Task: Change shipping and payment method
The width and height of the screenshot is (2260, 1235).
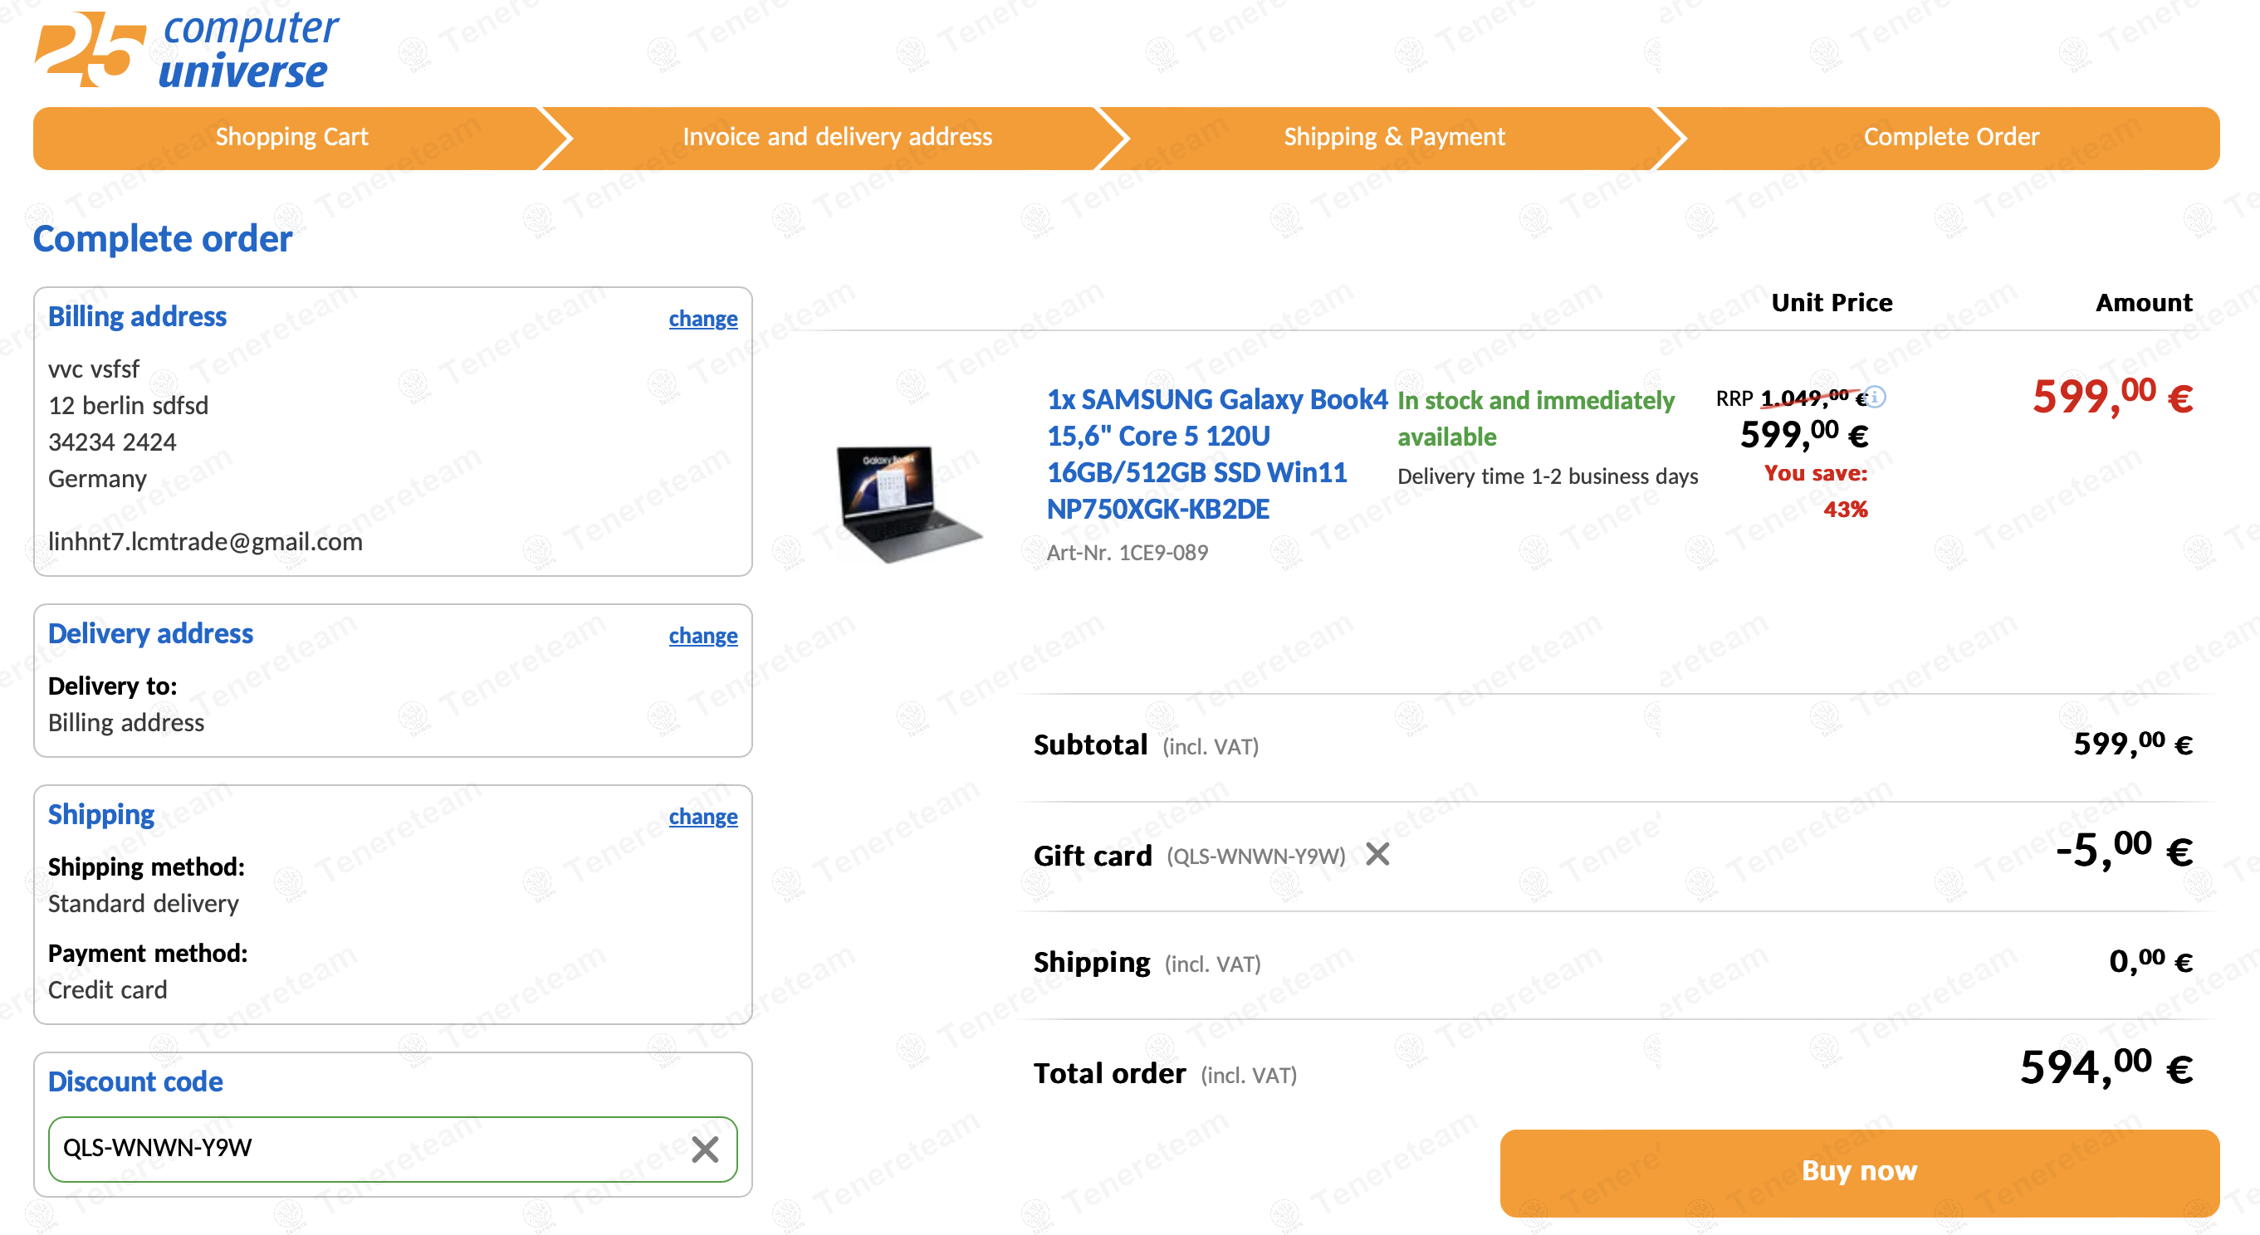Action: point(702,816)
